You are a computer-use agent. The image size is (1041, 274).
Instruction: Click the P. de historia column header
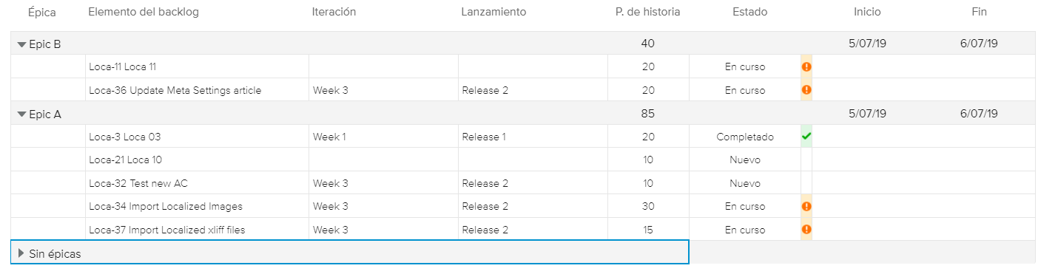647,12
